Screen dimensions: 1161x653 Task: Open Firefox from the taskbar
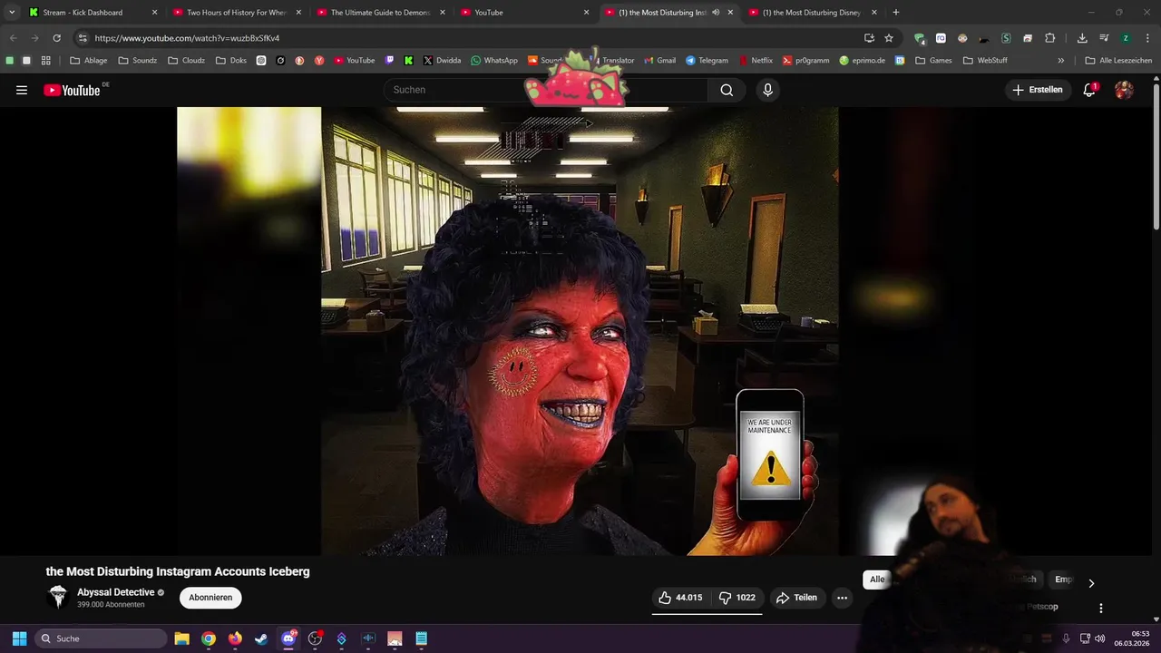(x=235, y=638)
